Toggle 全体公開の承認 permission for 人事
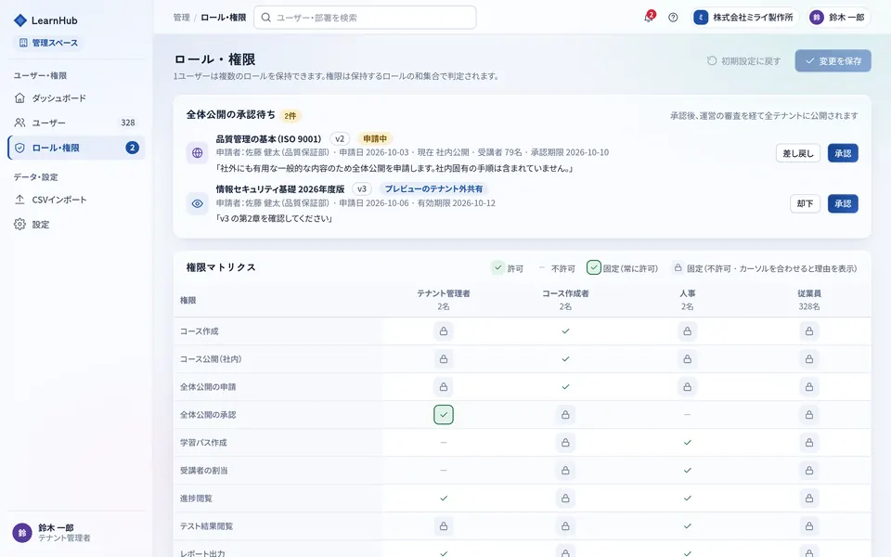This screenshot has width=891, height=557. click(687, 415)
